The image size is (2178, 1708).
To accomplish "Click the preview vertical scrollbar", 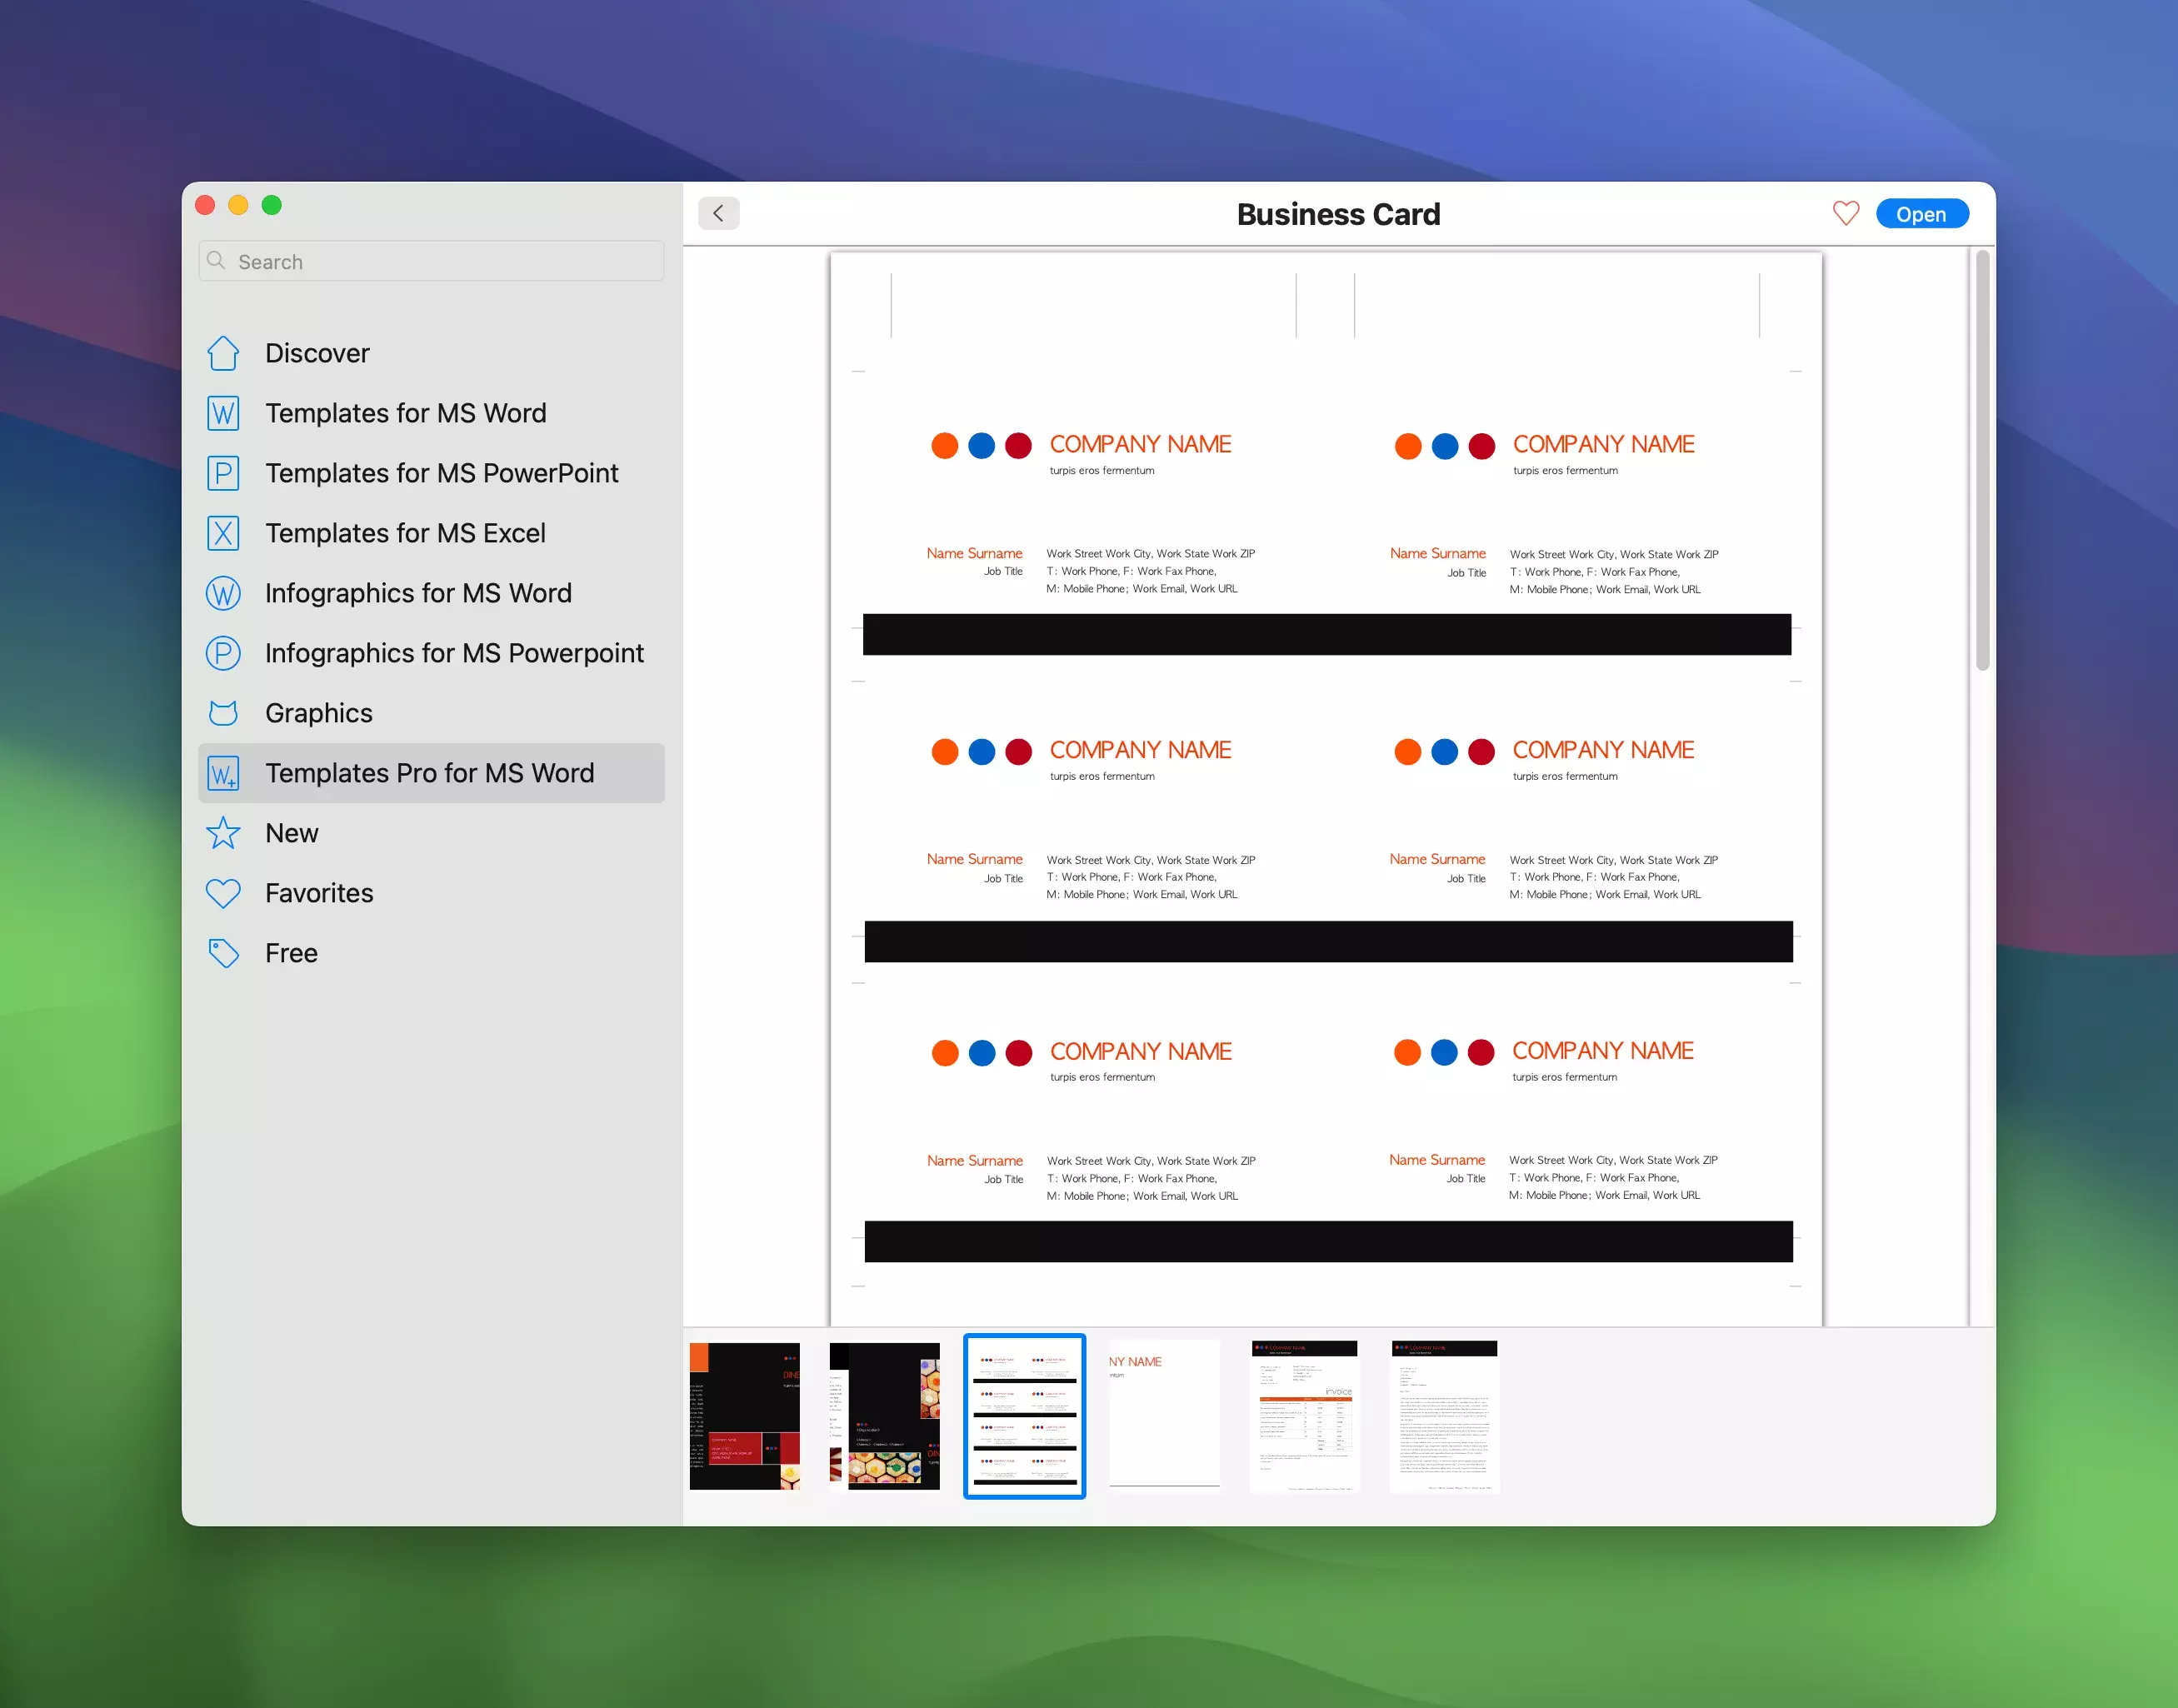I will [x=1981, y=460].
